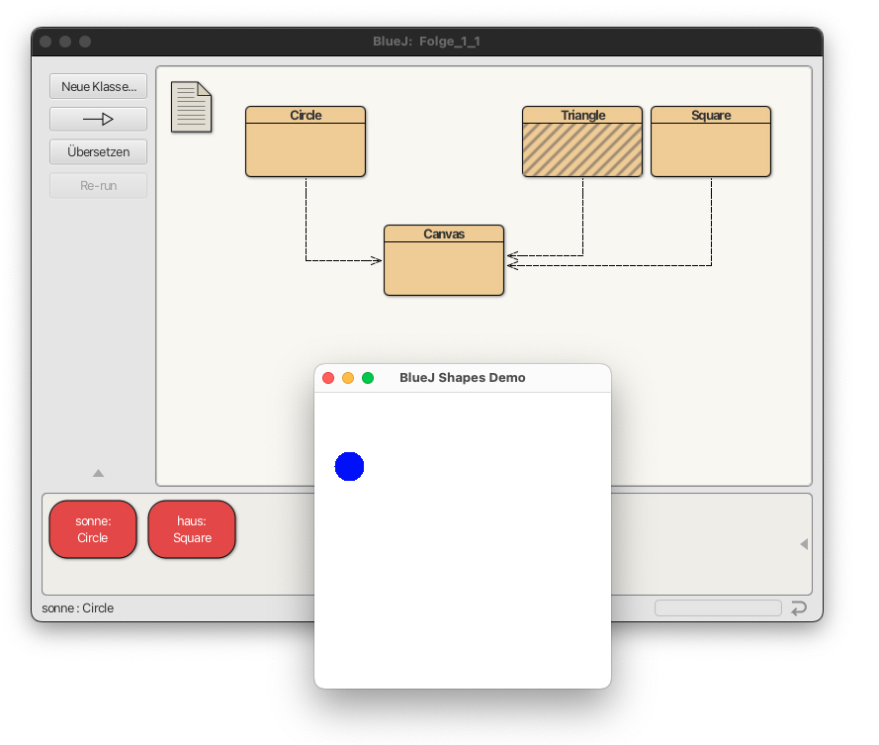Image resolution: width=879 pixels, height=745 pixels.
Task: Click the Re-run button
Action: (98, 186)
